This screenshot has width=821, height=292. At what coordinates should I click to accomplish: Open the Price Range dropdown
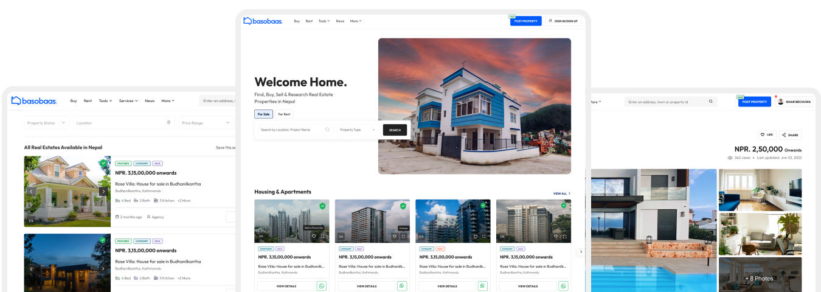click(x=204, y=123)
